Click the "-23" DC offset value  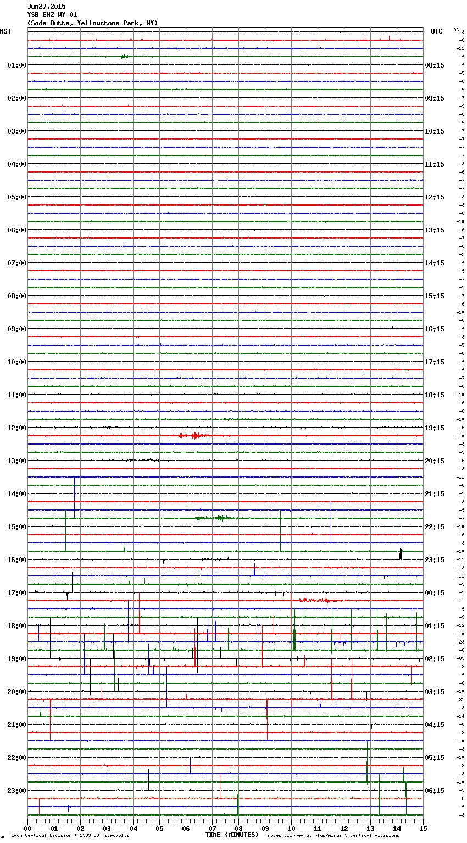pos(461,642)
